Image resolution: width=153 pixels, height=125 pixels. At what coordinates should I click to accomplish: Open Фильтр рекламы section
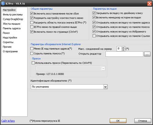point(13,15)
